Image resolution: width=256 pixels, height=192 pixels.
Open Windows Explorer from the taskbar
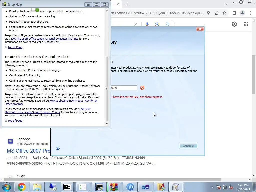pos(37,187)
